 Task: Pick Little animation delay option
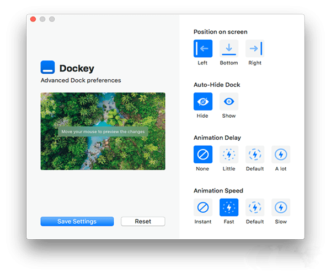coord(229,155)
